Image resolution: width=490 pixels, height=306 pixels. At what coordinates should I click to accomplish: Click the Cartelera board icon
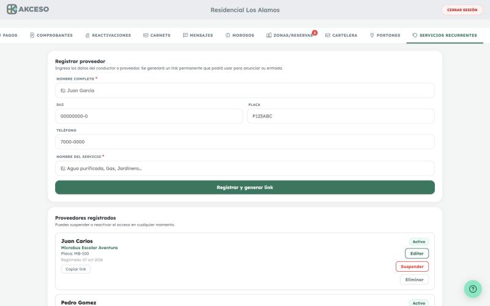(x=328, y=35)
